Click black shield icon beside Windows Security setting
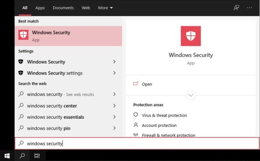This screenshot has height=161, width=260. click(x=21, y=62)
